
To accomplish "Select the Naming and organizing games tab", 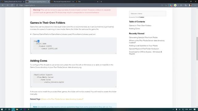I will pos(38,2).
